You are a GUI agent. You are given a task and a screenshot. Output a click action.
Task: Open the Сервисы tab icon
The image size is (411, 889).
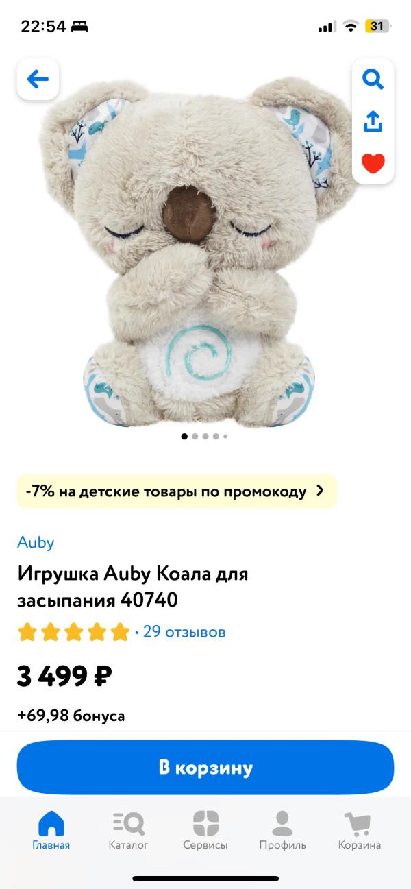coord(206,823)
